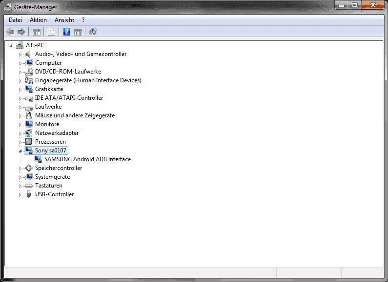Click the DVD/CD-ROM drive icon
This screenshot has height=282, width=388.
pyautogui.click(x=29, y=72)
